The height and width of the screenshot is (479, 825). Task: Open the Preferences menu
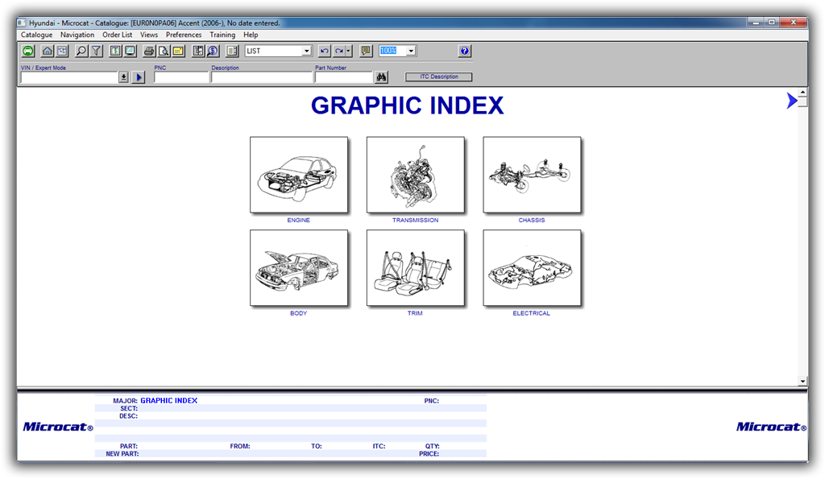(x=184, y=35)
